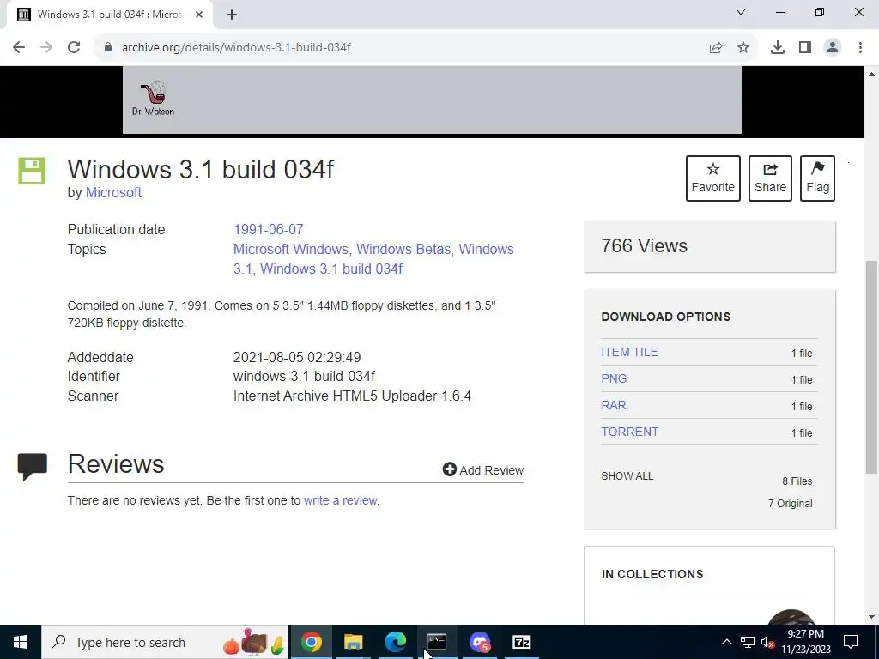Click the 766 Views text
The image size is (879, 659).
644,245
